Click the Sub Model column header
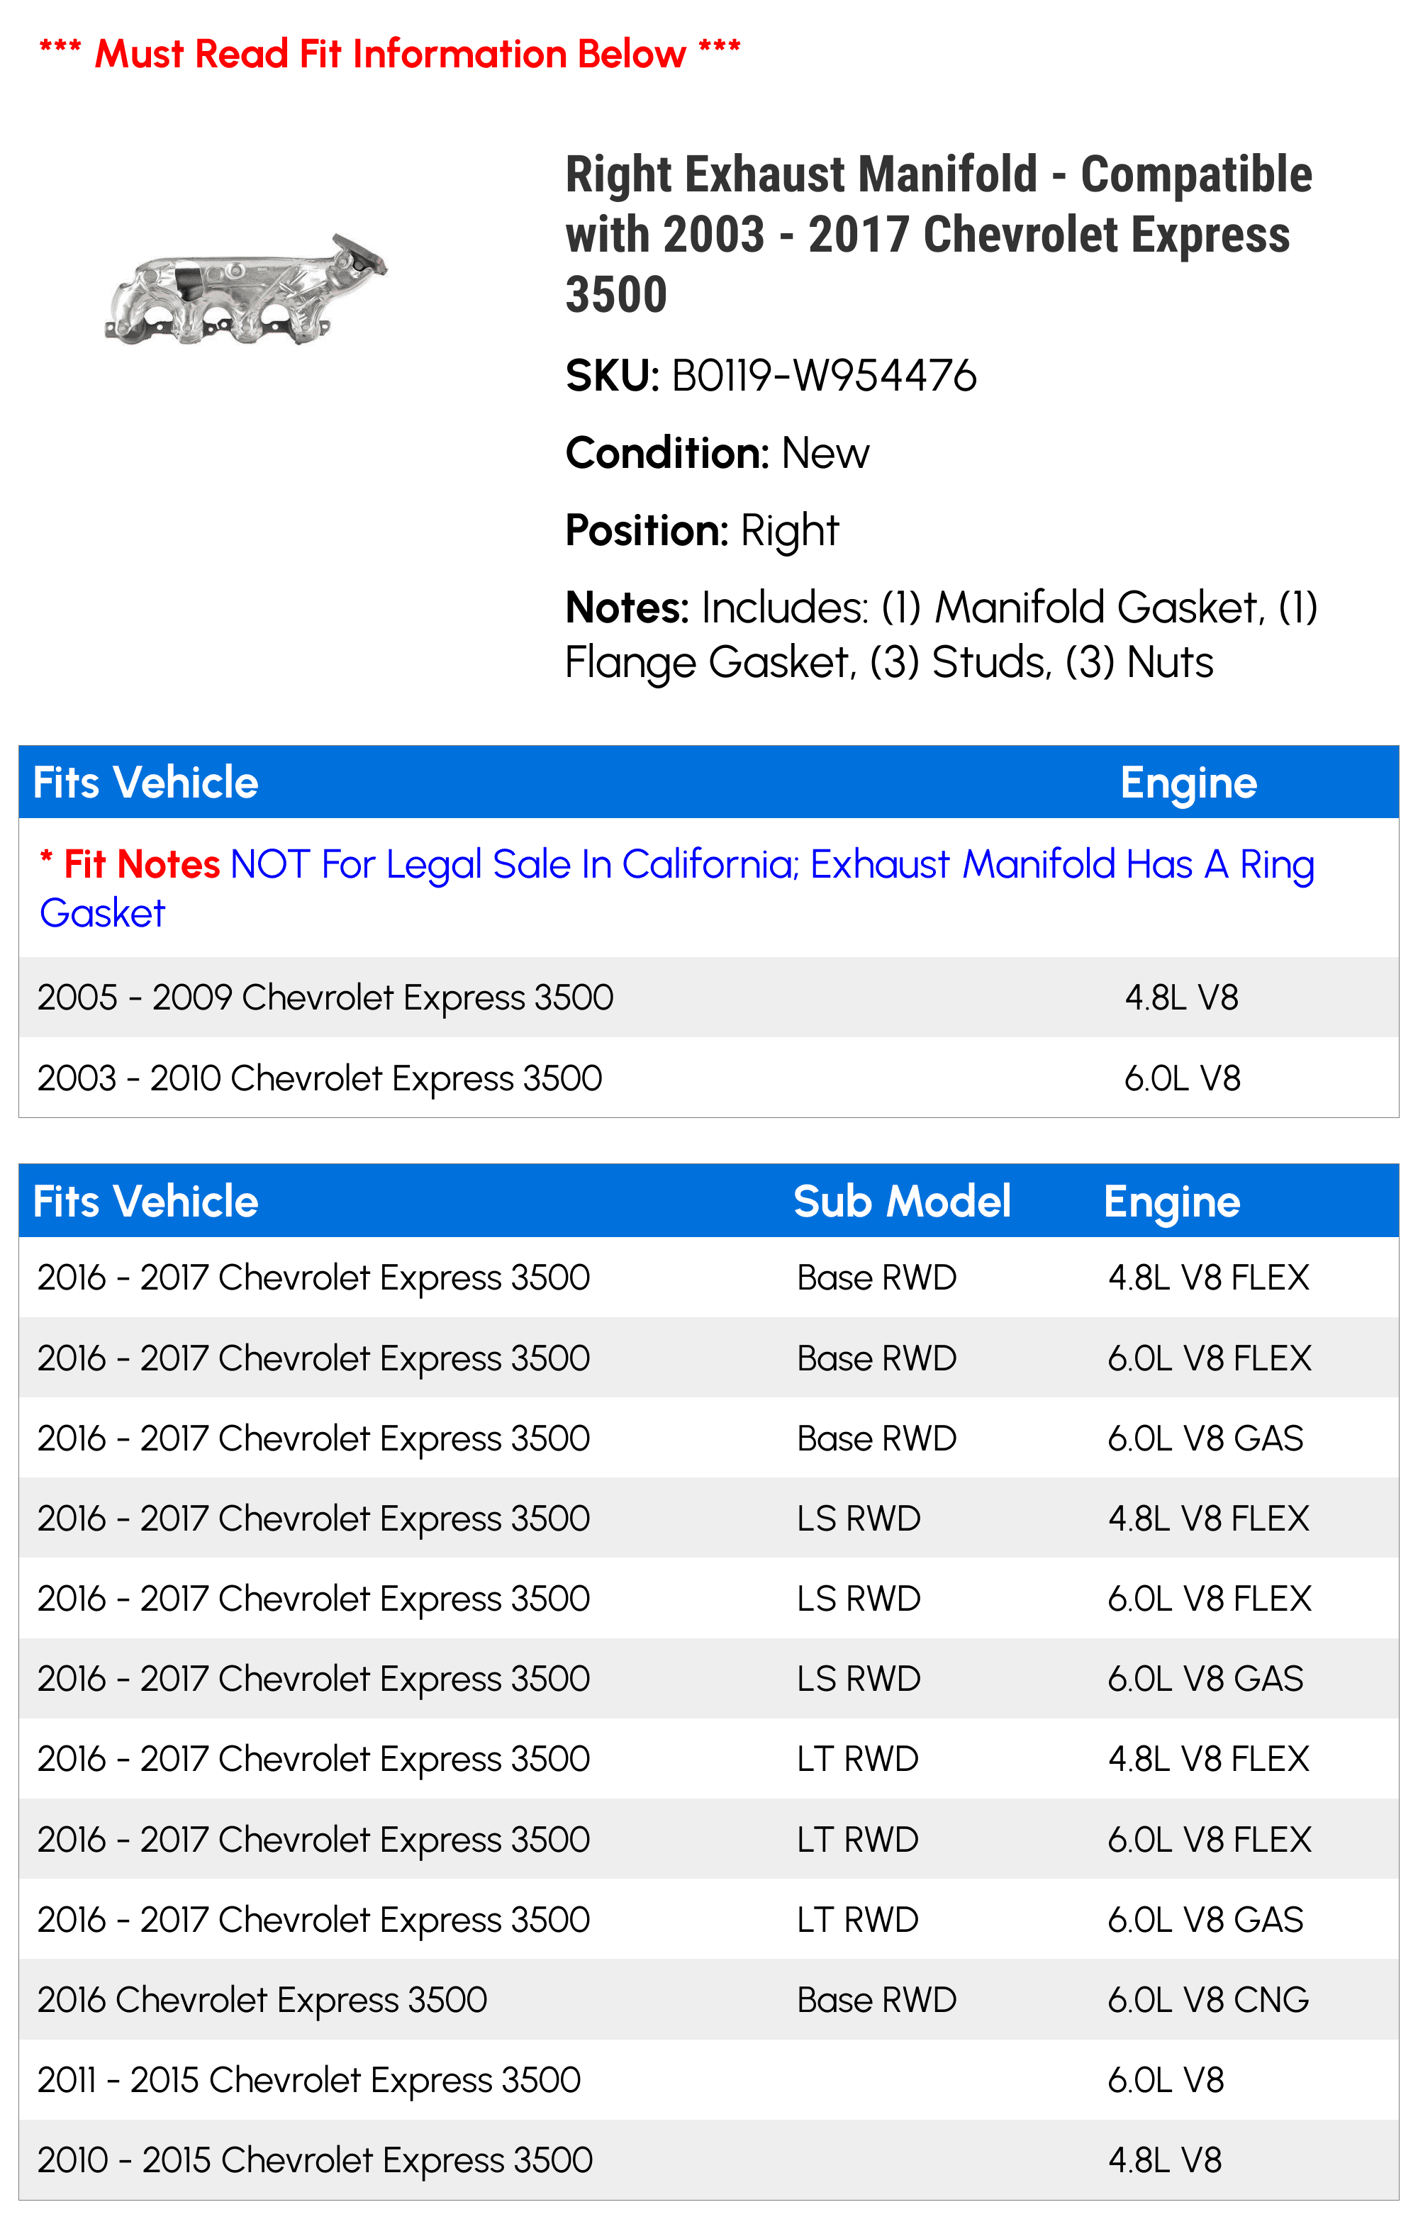 902,1201
